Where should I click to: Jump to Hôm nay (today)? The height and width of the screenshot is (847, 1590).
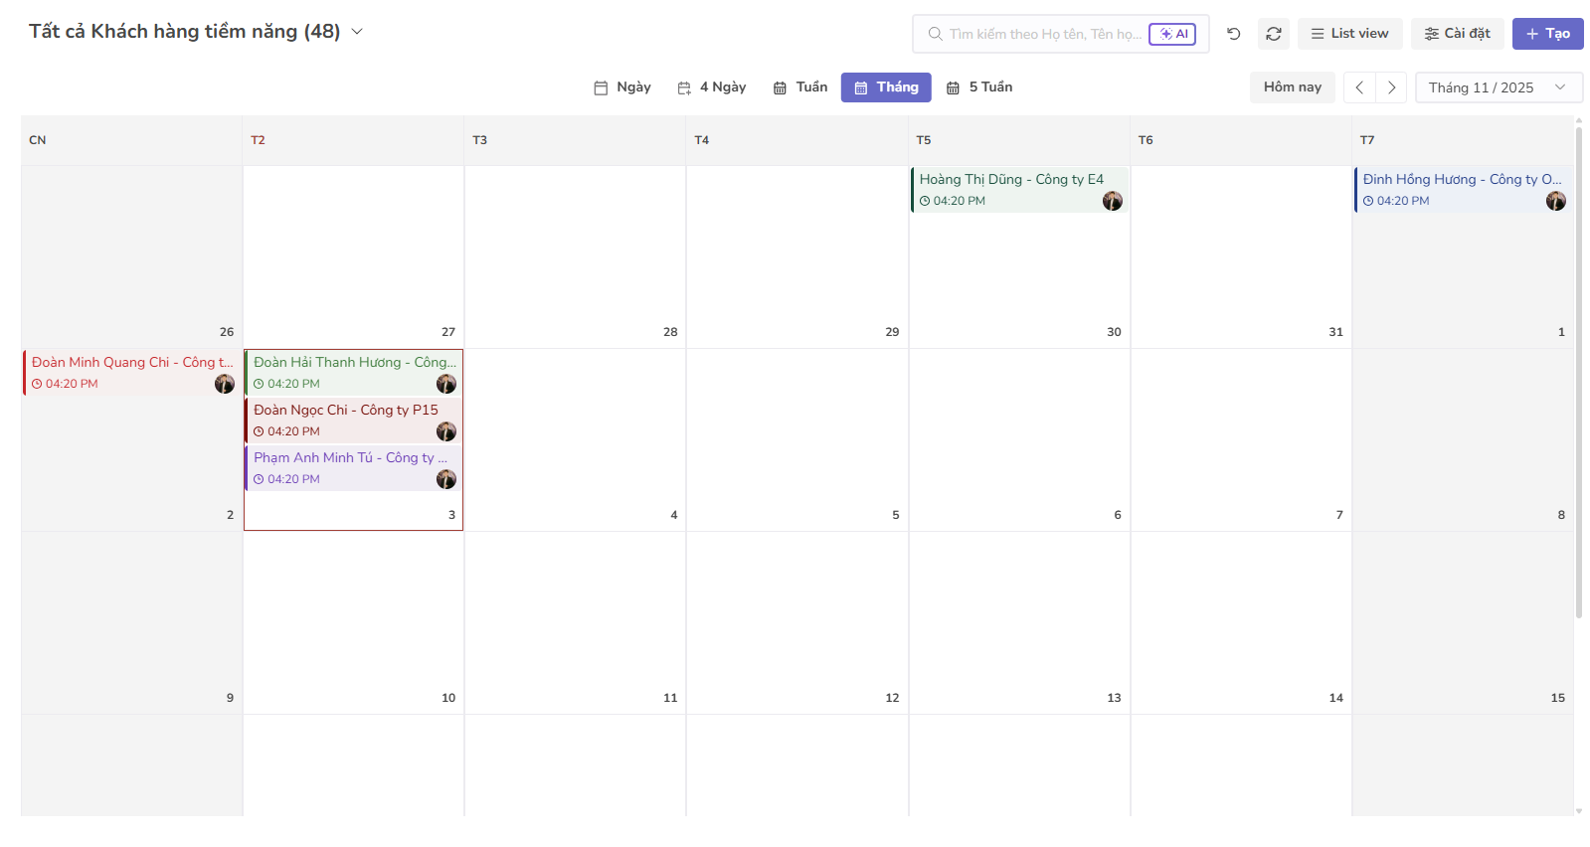(x=1292, y=87)
